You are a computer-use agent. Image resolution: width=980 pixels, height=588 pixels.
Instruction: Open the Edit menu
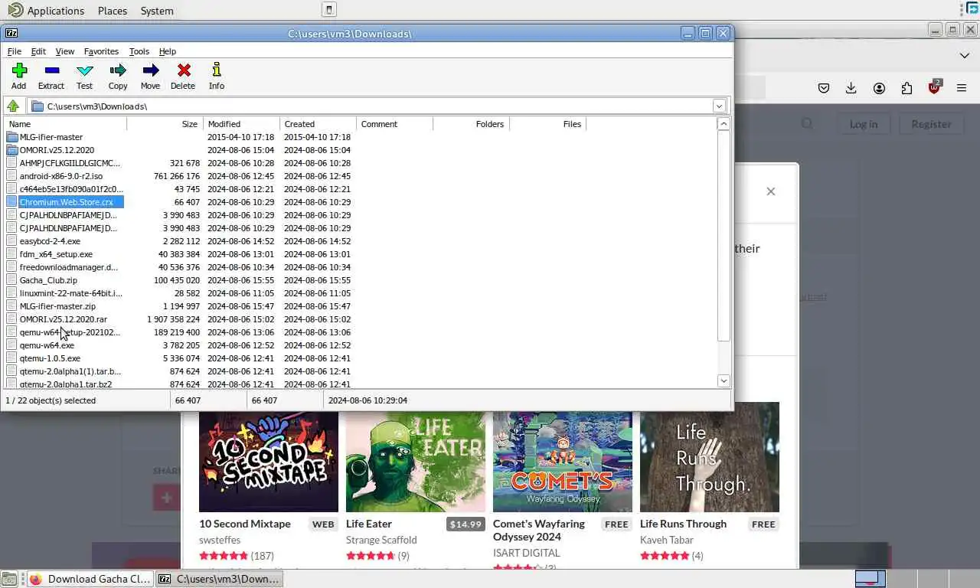38,51
